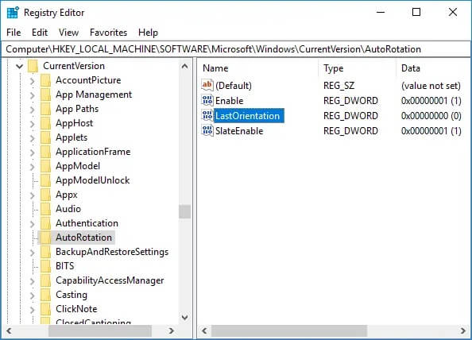Image resolution: width=472 pixels, height=340 pixels.
Task: Click the Enable DWORD value icon
Action: (207, 101)
